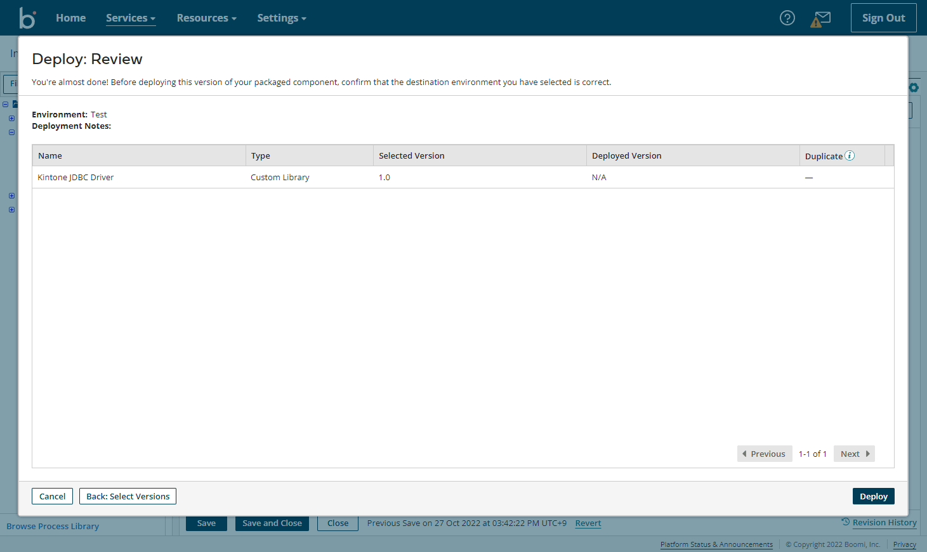Expand the Resources dropdown menu
Image resolution: width=927 pixels, height=552 pixels.
pos(207,18)
